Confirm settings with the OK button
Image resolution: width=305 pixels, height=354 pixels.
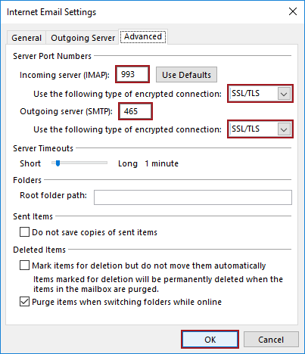[x=210, y=340]
